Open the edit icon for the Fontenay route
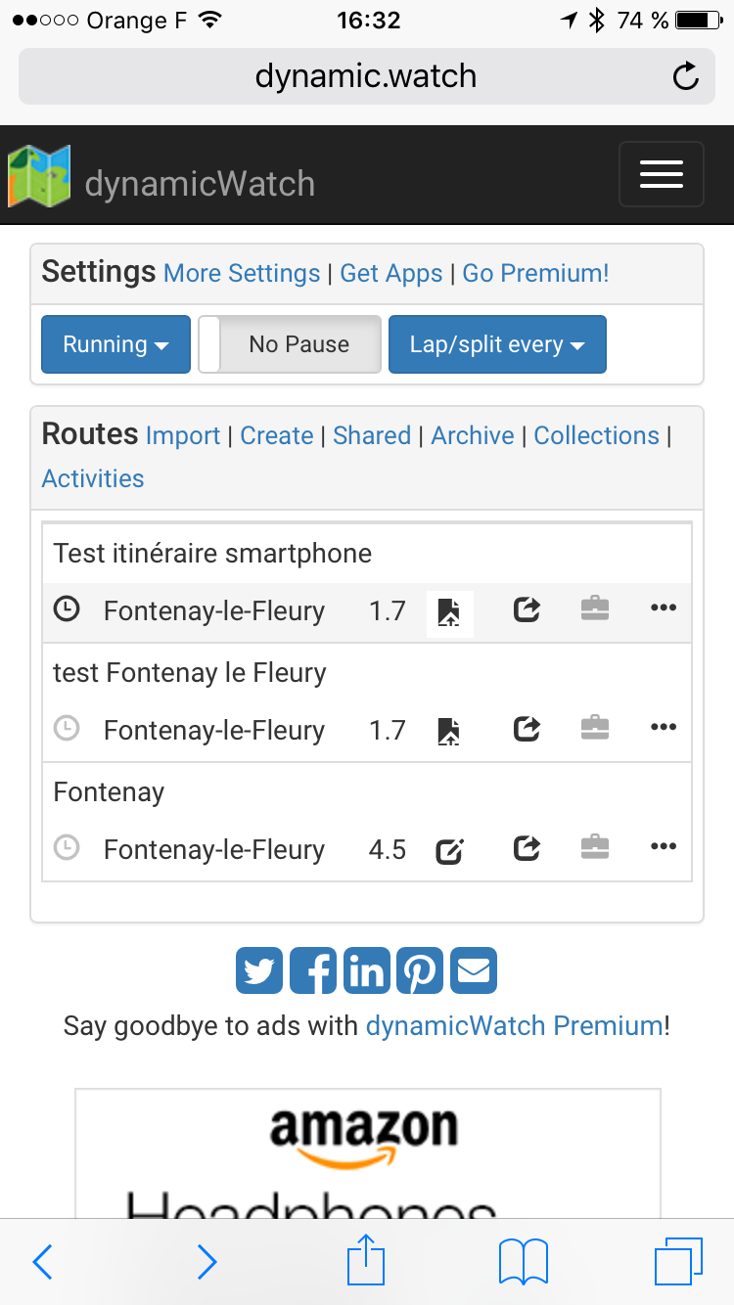The width and height of the screenshot is (734, 1305). click(448, 849)
